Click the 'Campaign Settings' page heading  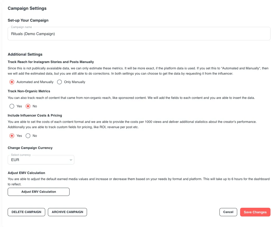[x=27, y=8]
